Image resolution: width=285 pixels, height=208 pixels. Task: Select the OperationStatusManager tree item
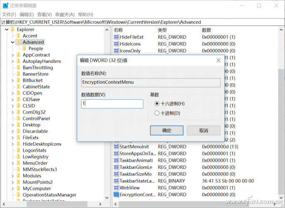[50, 195]
